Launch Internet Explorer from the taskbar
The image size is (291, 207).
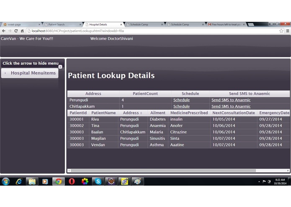[x=19, y=181]
